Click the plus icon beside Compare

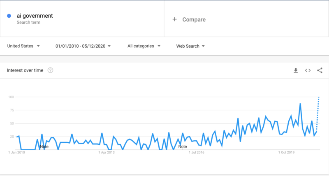174,19
